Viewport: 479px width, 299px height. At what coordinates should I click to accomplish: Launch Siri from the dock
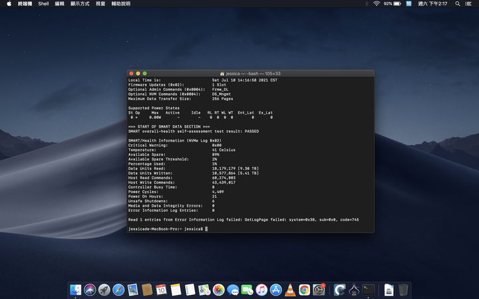[x=90, y=290]
